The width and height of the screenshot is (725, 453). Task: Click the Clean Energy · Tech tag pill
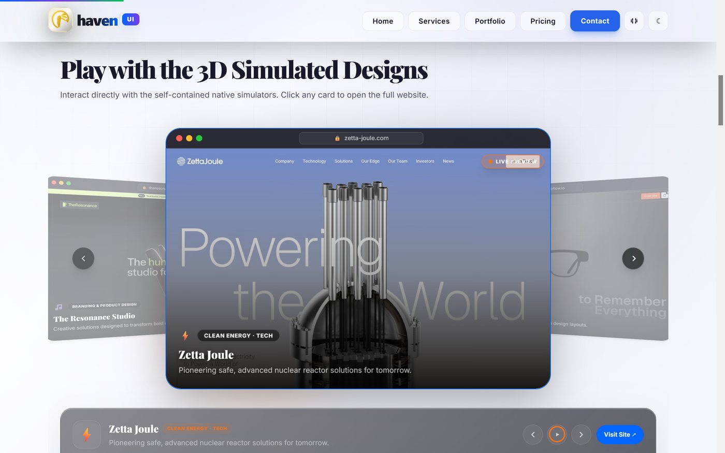coord(238,335)
